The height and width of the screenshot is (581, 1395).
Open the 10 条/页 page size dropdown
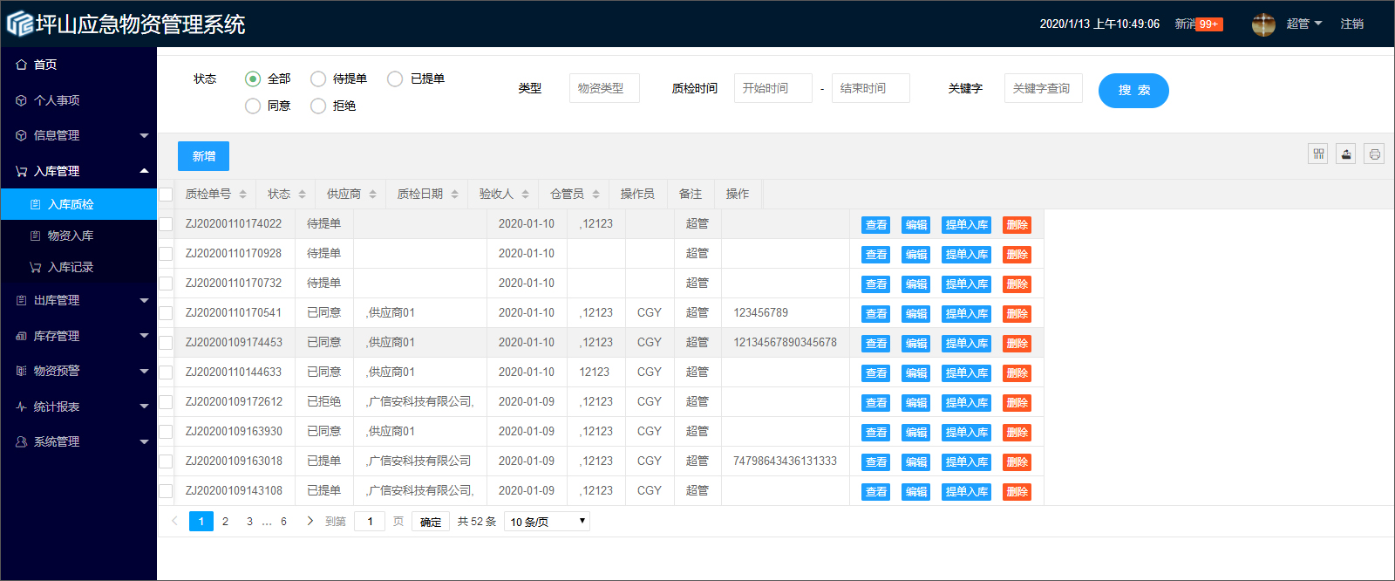548,522
